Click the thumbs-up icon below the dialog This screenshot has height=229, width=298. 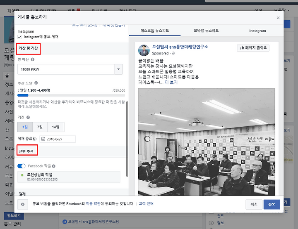click(65, 222)
